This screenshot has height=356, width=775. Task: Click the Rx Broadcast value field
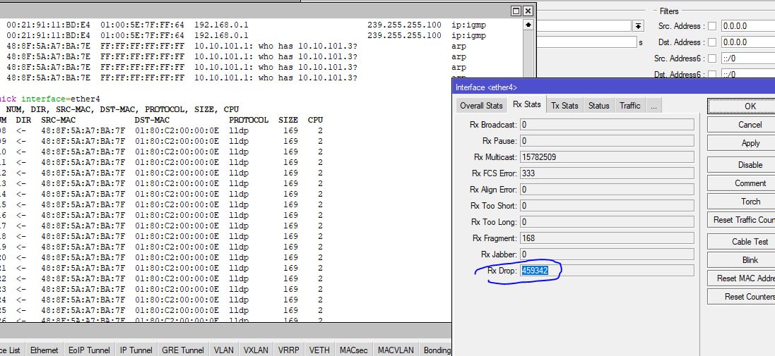tap(607, 125)
